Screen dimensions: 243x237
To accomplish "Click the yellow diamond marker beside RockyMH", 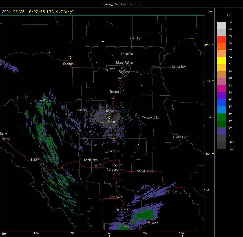I will tap(70, 57).
